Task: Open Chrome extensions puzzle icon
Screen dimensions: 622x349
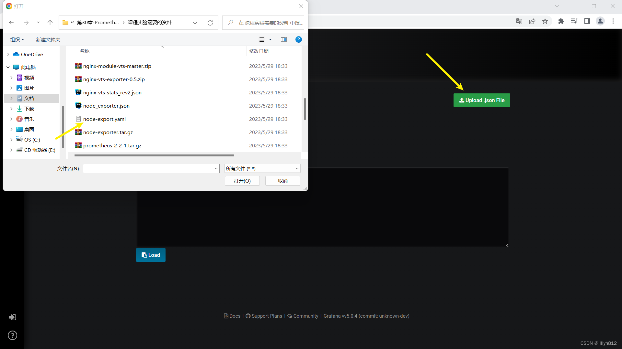Action: [561, 21]
